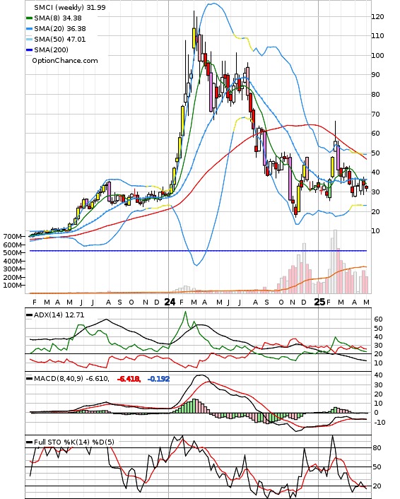Click the SMA(50) light blue legend swatch
The image size is (400, 499).
[29, 40]
